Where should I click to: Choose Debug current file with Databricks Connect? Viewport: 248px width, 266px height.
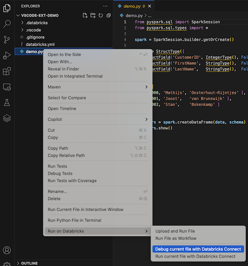(x=198, y=249)
